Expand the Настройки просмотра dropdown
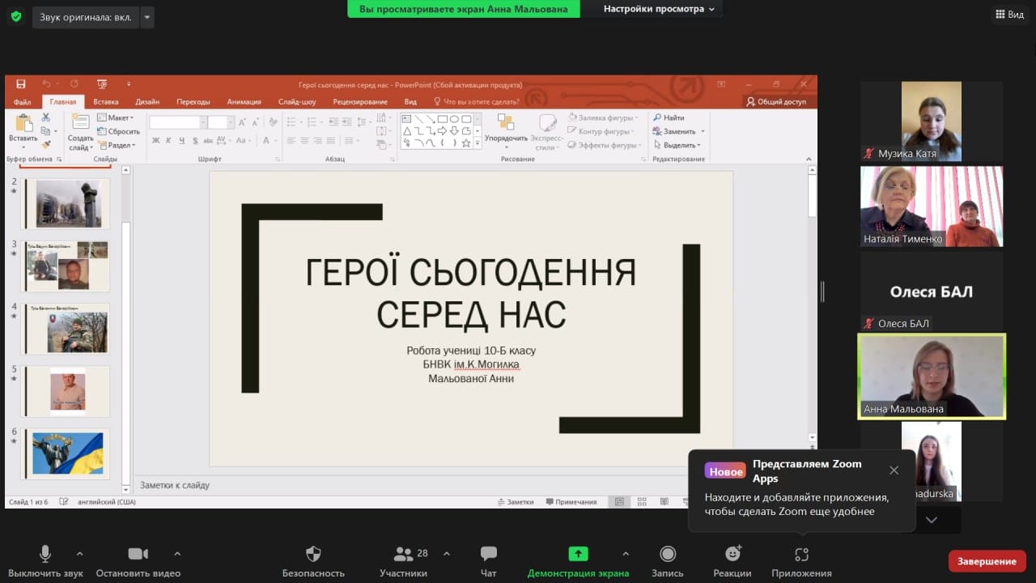Image resolution: width=1036 pixels, height=583 pixels. click(659, 9)
